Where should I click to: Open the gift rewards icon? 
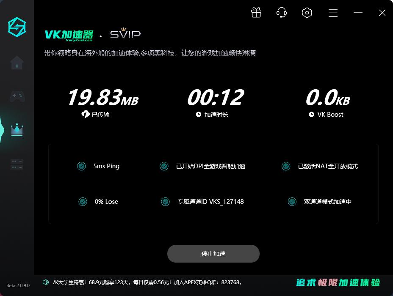[256, 13]
